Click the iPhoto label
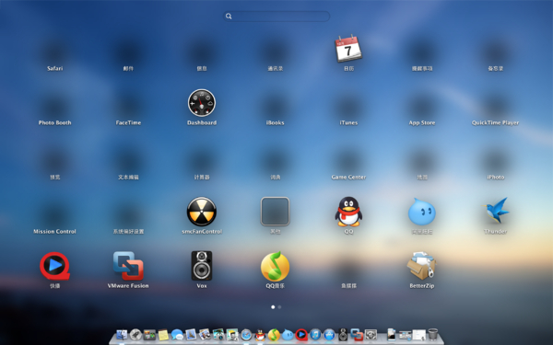The image size is (553, 345). (496, 177)
